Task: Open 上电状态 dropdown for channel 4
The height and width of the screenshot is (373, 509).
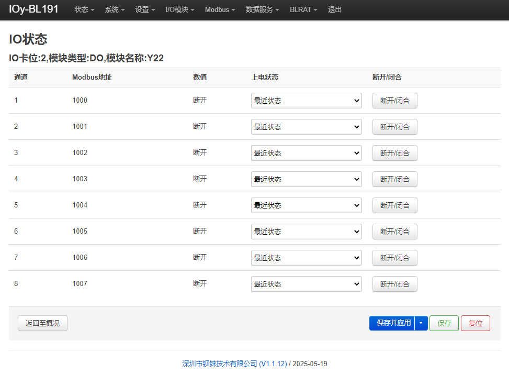Action: point(307,179)
